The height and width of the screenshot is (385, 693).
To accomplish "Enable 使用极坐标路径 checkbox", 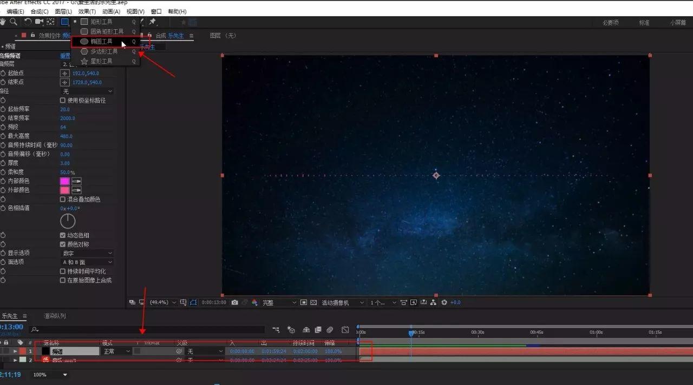I will tap(63, 101).
